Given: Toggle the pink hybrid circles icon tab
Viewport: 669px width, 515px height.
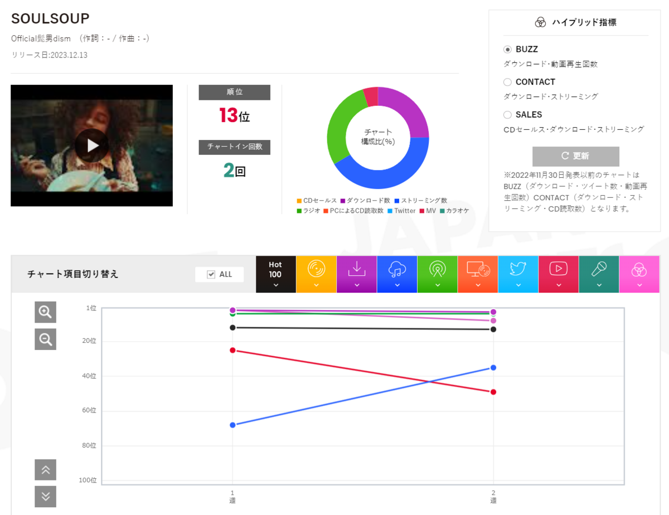Looking at the screenshot, I should 639,274.
